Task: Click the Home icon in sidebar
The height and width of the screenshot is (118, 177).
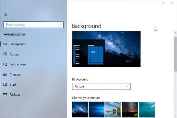Action: point(5,15)
